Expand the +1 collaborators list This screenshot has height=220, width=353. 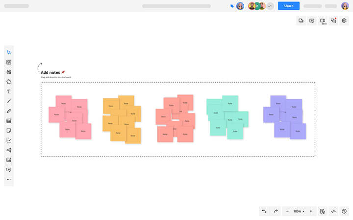point(270,6)
